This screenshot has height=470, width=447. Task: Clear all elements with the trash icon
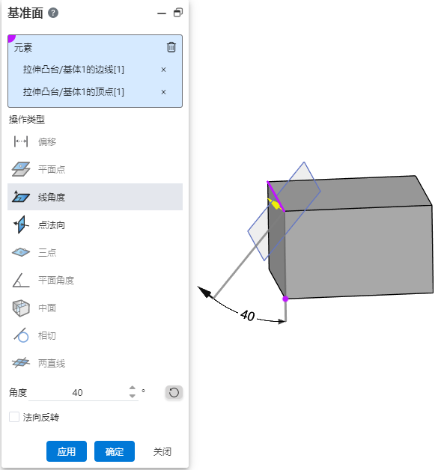pyautogui.click(x=171, y=47)
